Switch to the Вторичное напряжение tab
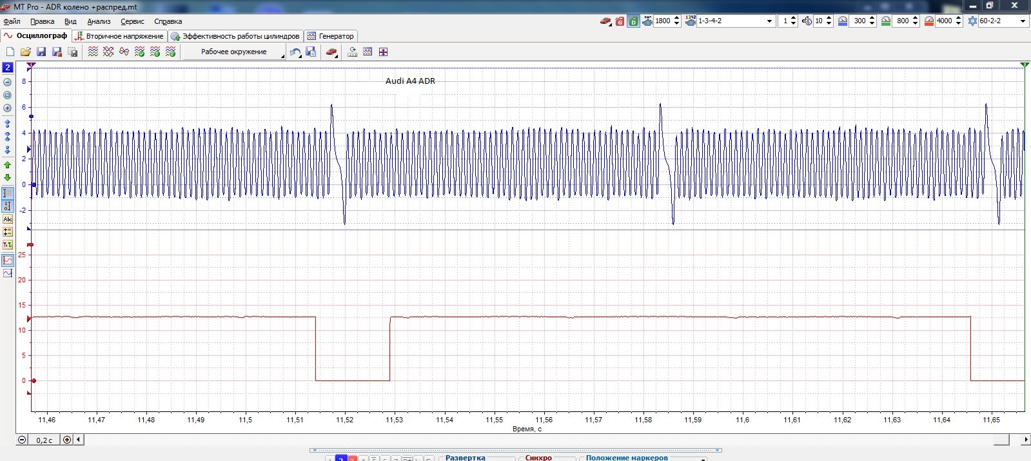Screen dimensions: 1031x461 click(x=119, y=36)
